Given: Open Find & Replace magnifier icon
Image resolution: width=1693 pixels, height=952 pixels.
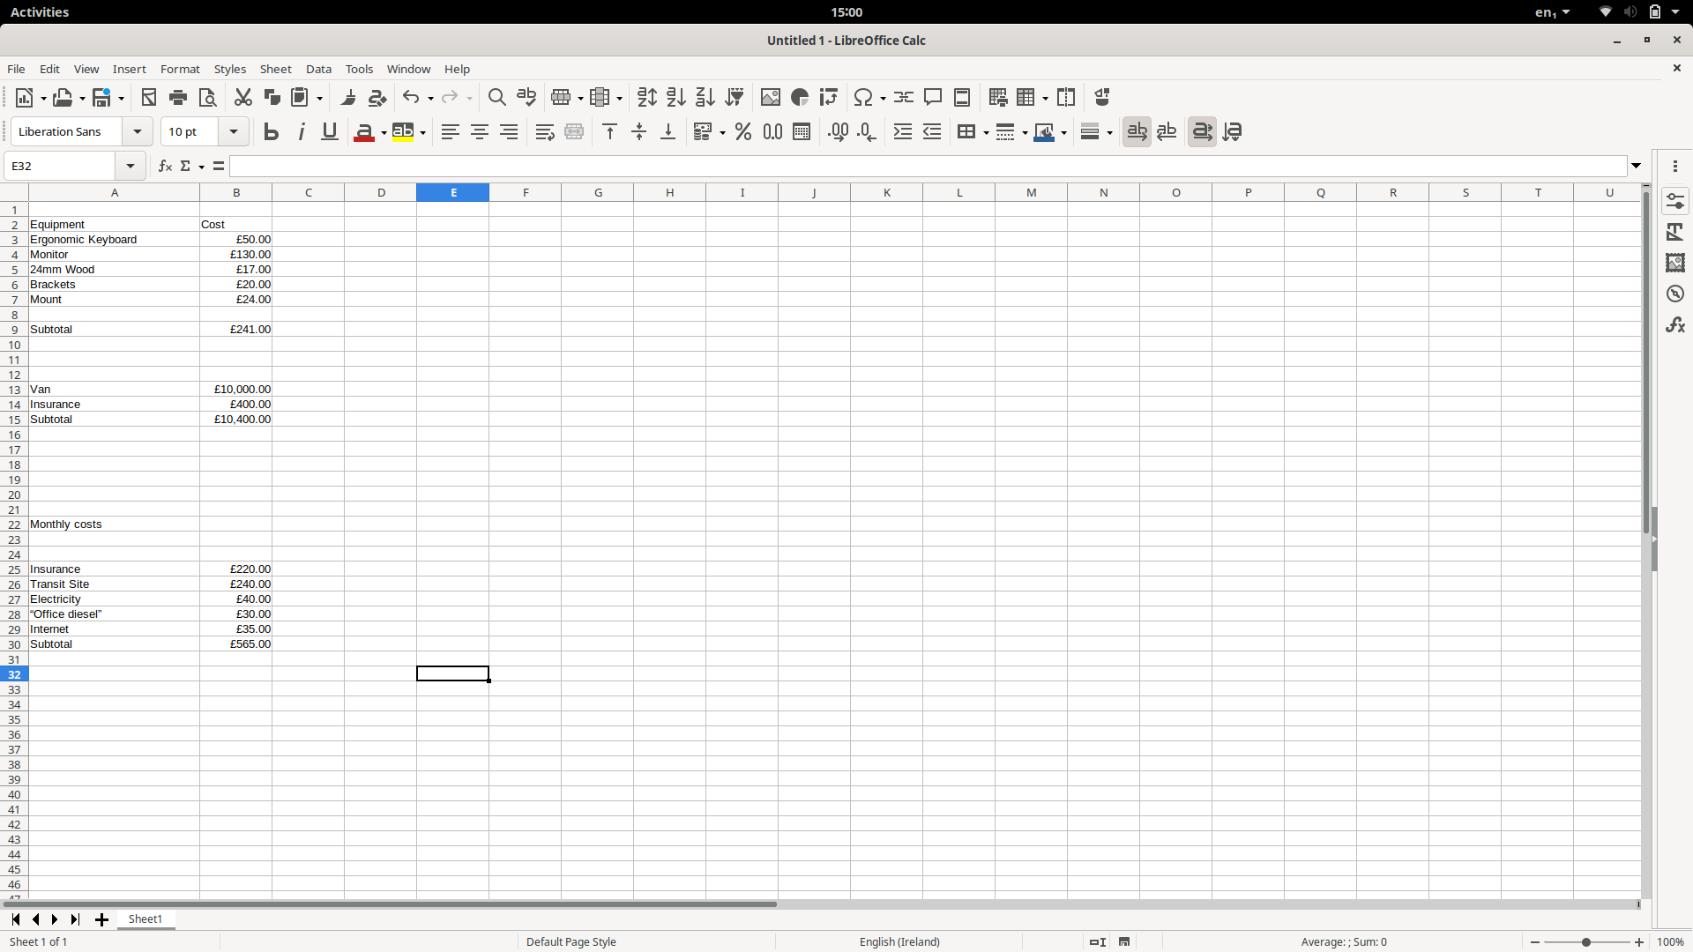Looking at the screenshot, I should 497,97.
